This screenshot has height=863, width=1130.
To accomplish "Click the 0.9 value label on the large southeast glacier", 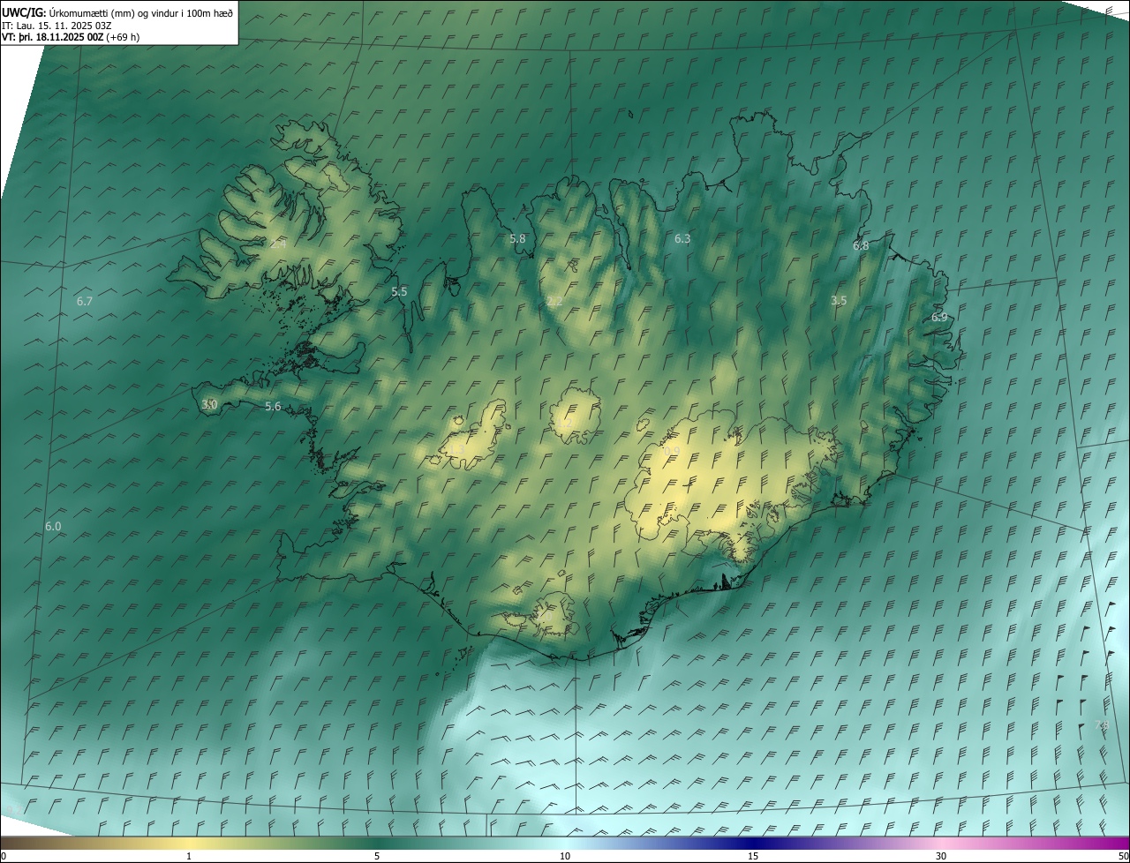I will point(671,451).
